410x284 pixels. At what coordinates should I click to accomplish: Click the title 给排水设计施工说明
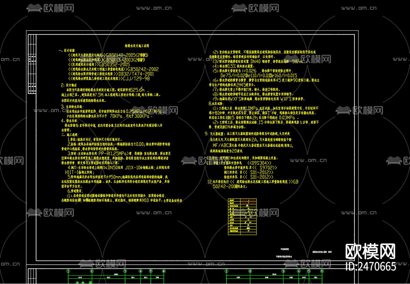137,45
